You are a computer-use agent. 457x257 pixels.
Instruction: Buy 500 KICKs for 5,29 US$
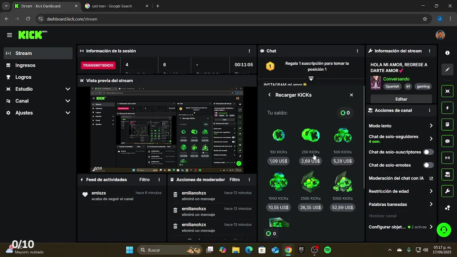point(342,161)
